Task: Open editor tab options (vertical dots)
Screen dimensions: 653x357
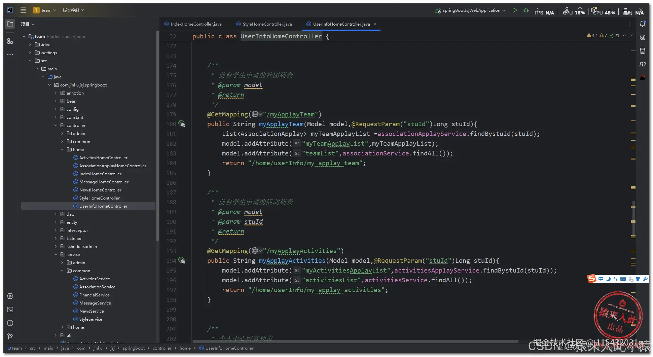Action: (629, 24)
